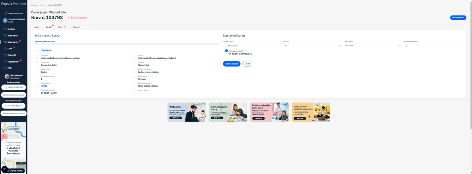Open the Ročník dropdown

(312, 45)
